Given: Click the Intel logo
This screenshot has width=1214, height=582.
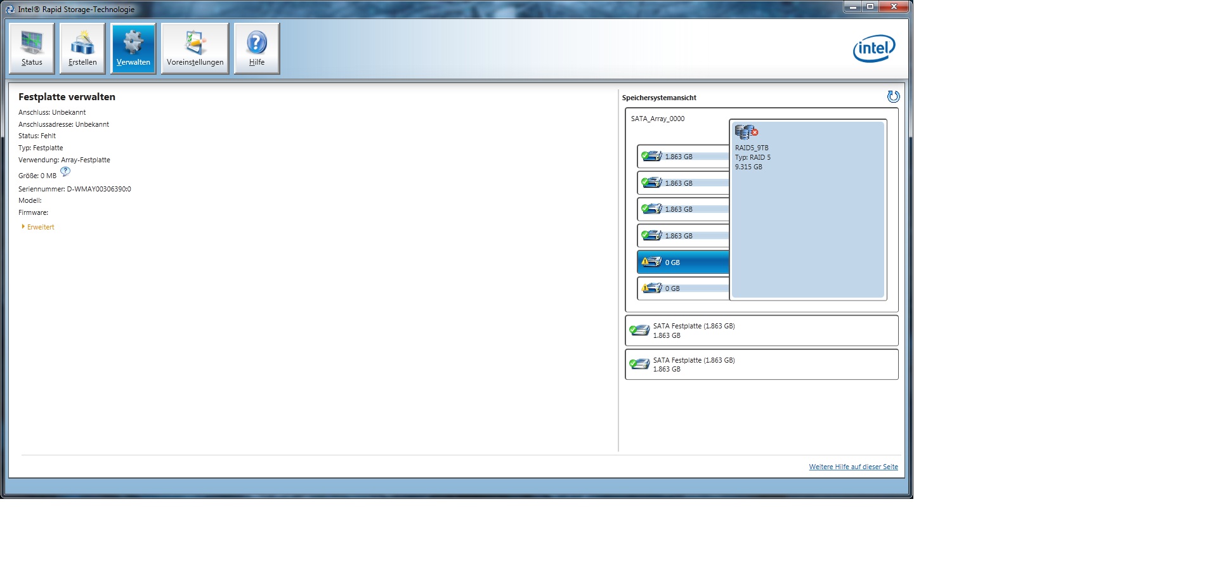Looking at the screenshot, I should [874, 49].
